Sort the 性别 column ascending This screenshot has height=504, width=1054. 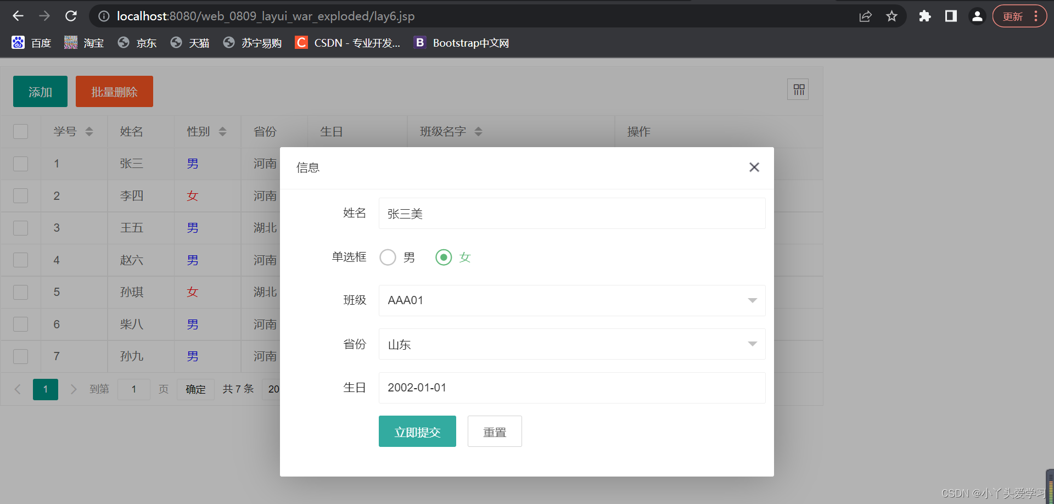click(x=222, y=128)
